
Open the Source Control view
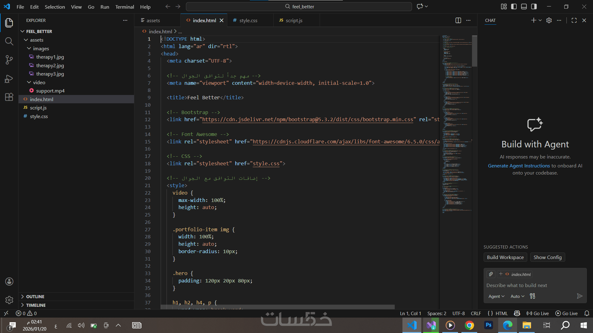[x=9, y=60]
